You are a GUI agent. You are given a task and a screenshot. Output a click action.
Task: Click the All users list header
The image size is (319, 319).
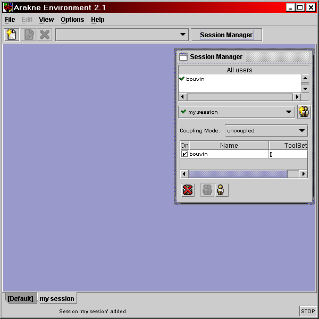244,70
